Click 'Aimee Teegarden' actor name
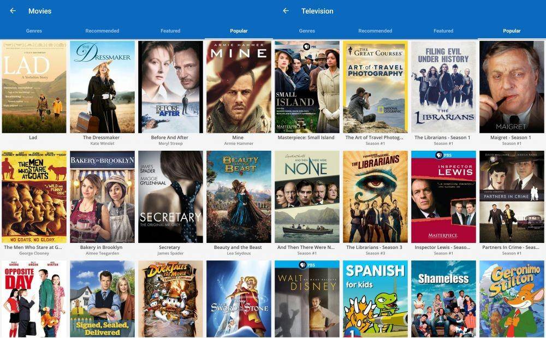546x338 pixels. coord(103,253)
